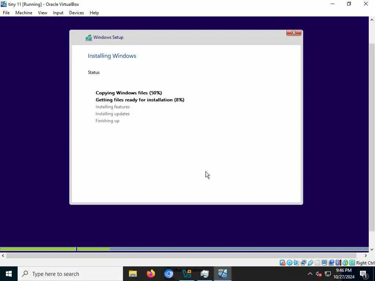The height and width of the screenshot is (281, 375).
Task: Click the USB devices status icon
Action: pos(311,263)
